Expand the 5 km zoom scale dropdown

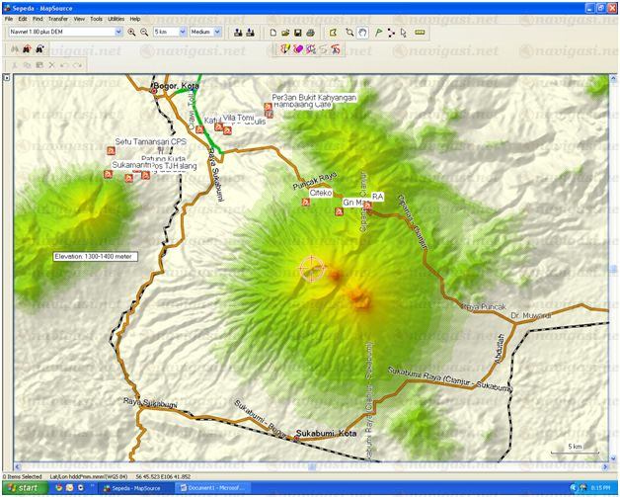click(182, 32)
